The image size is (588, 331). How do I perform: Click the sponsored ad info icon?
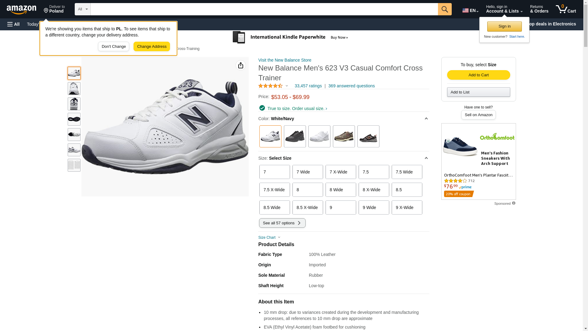(514, 203)
